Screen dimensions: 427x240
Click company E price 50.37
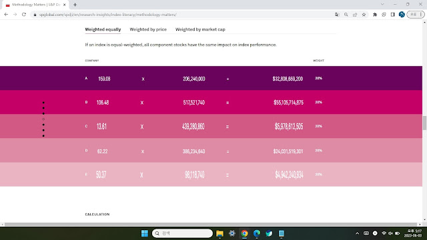click(x=101, y=175)
